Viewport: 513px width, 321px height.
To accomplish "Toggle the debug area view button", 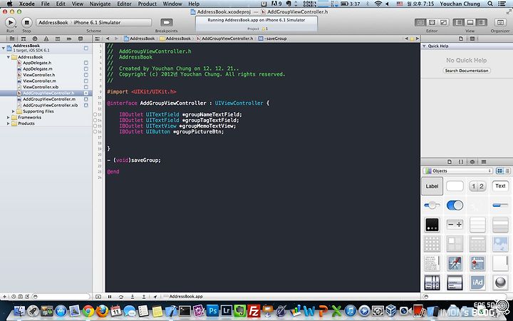I will [470, 22].
